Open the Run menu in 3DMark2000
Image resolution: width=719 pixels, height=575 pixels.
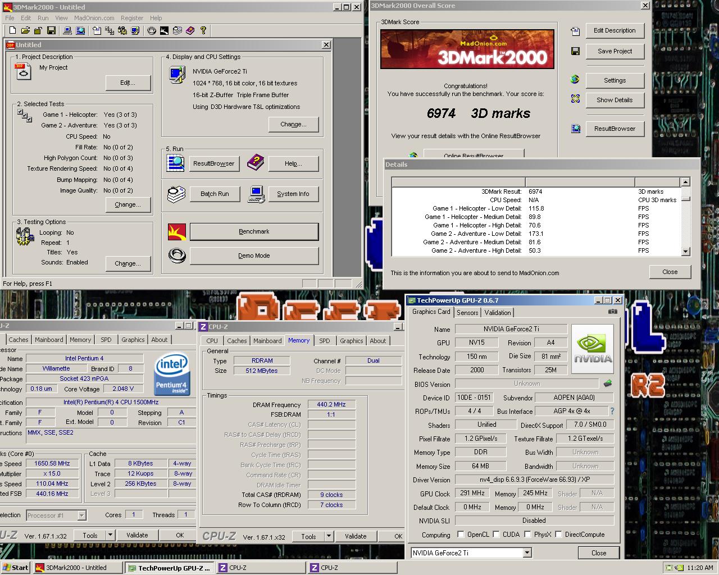(43, 18)
